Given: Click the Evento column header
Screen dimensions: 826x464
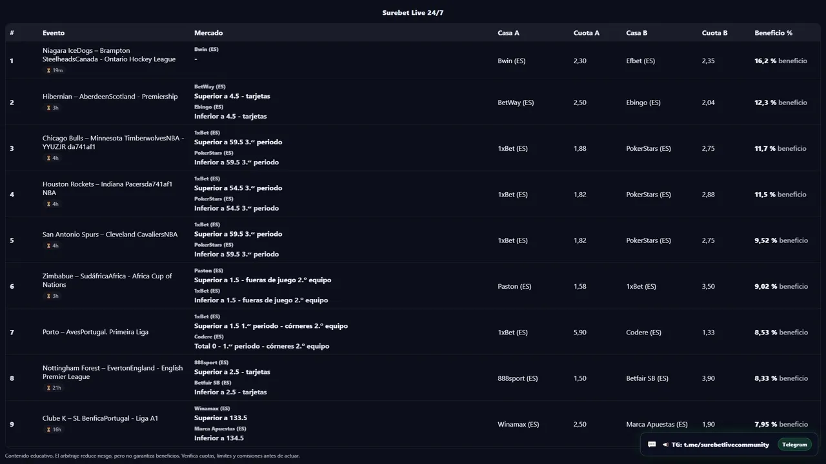Looking at the screenshot, I should pyautogui.click(x=54, y=33).
